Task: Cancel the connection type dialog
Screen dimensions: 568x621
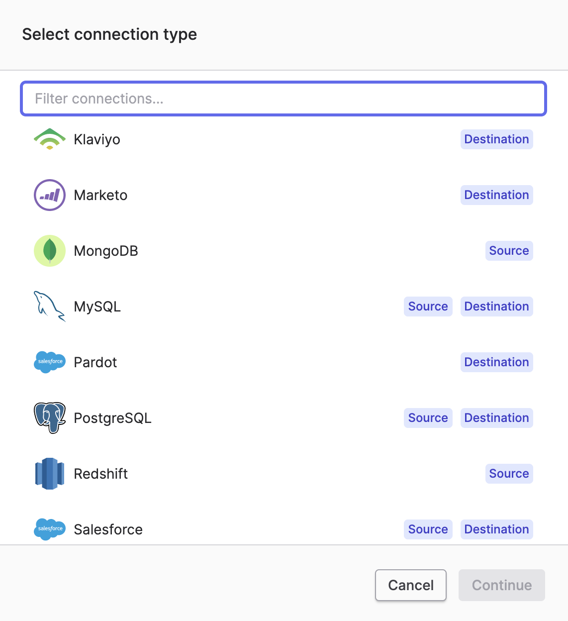Action: pos(410,585)
